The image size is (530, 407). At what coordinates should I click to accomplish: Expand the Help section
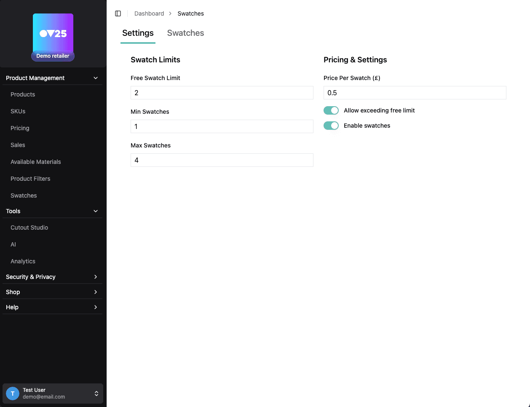pyautogui.click(x=96, y=307)
